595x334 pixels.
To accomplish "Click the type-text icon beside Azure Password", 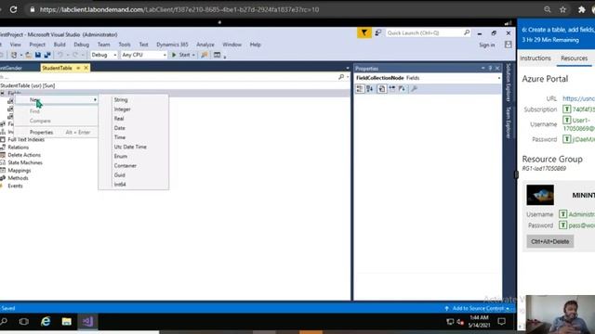I will point(566,139).
